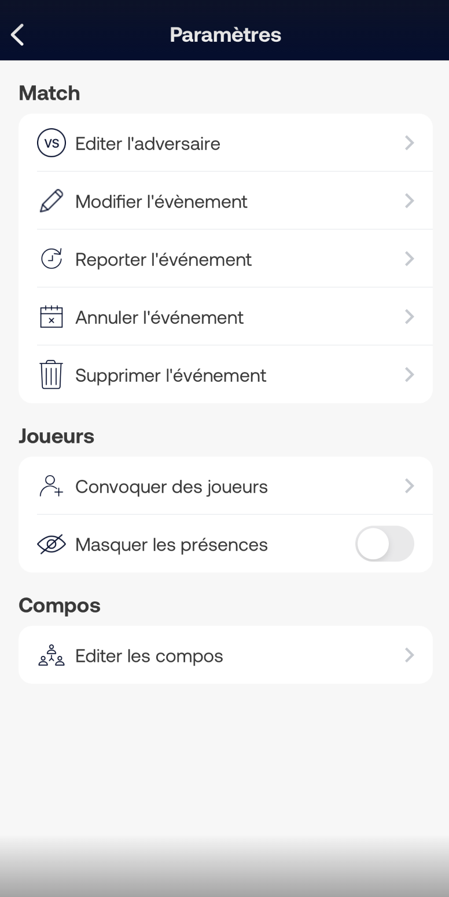The width and height of the screenshot is (449, 897).
Task: Click the pencil icon for Modifier l'évènement
Action: click(51, 201)
